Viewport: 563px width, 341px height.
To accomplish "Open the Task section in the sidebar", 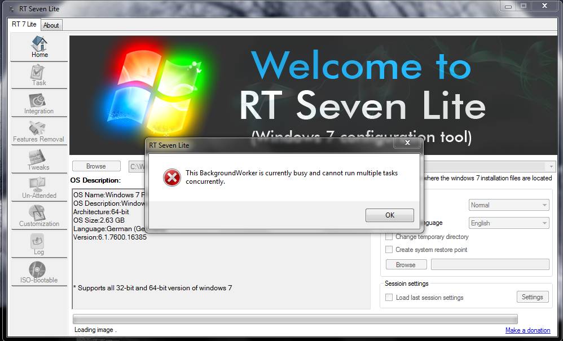I will [39, 76].
